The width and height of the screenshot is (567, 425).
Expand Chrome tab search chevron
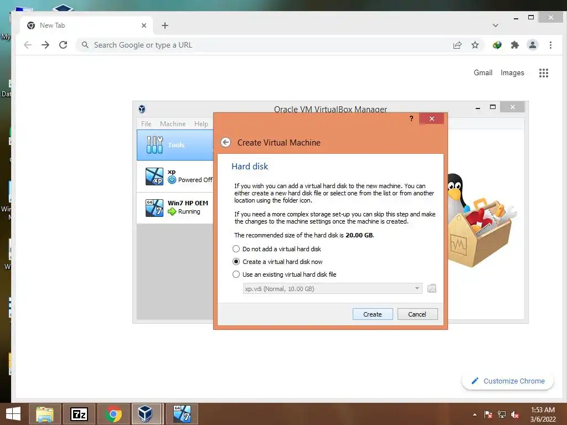coord(496,25)
